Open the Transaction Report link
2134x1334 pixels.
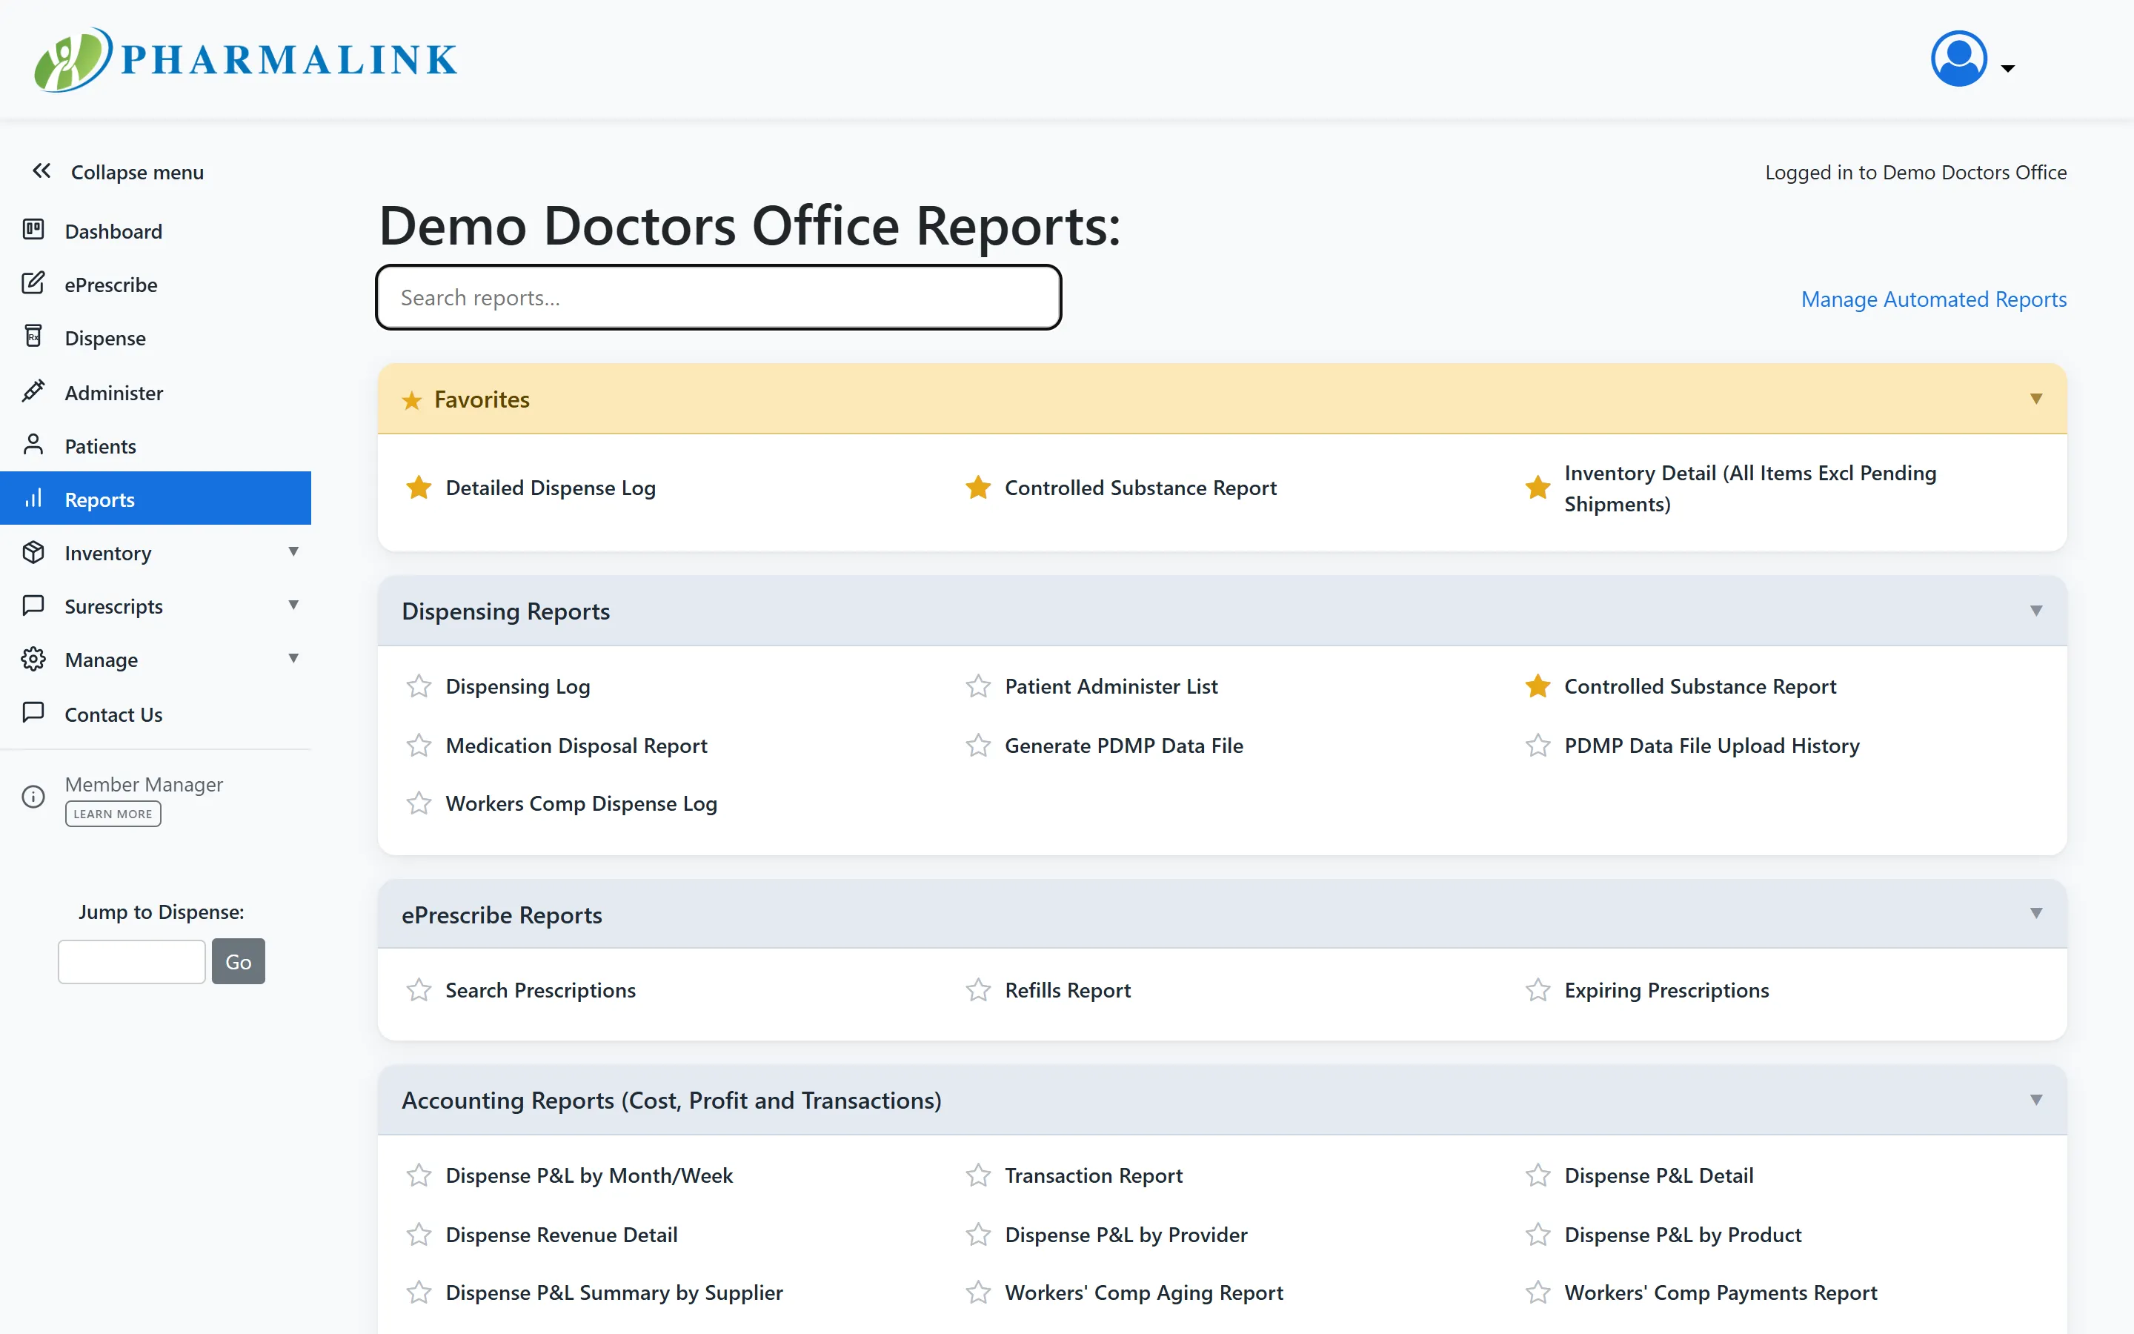(1094, 1176)
